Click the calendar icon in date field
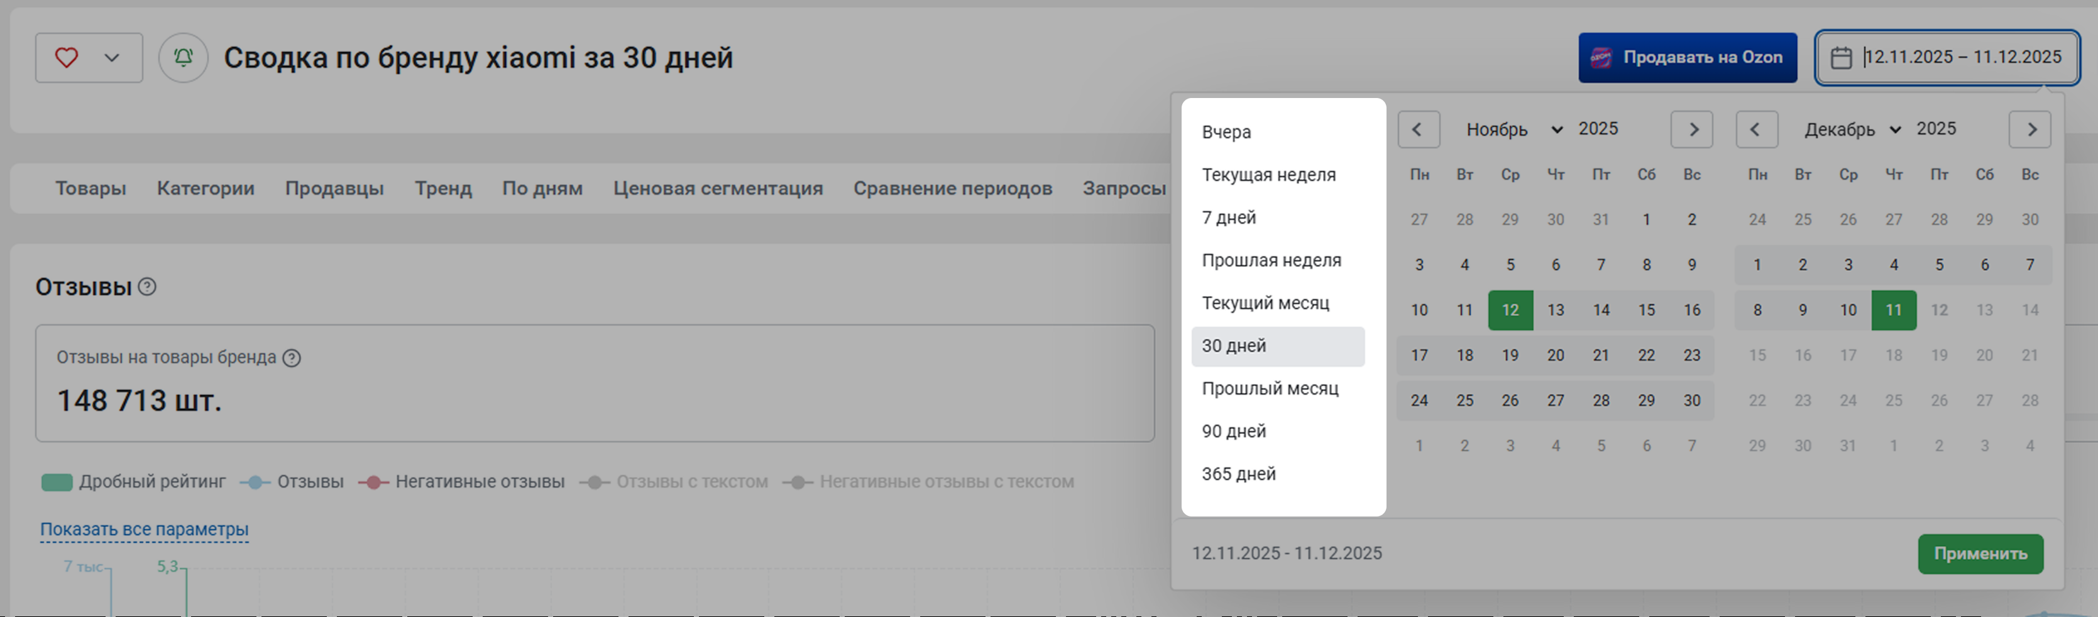 point(1841,58)
